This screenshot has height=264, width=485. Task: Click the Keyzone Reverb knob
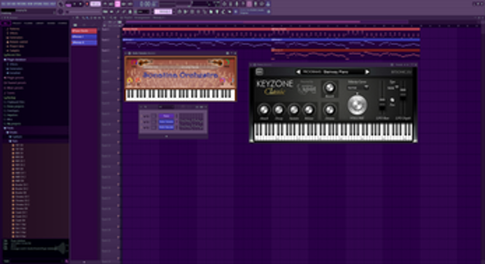329,88
